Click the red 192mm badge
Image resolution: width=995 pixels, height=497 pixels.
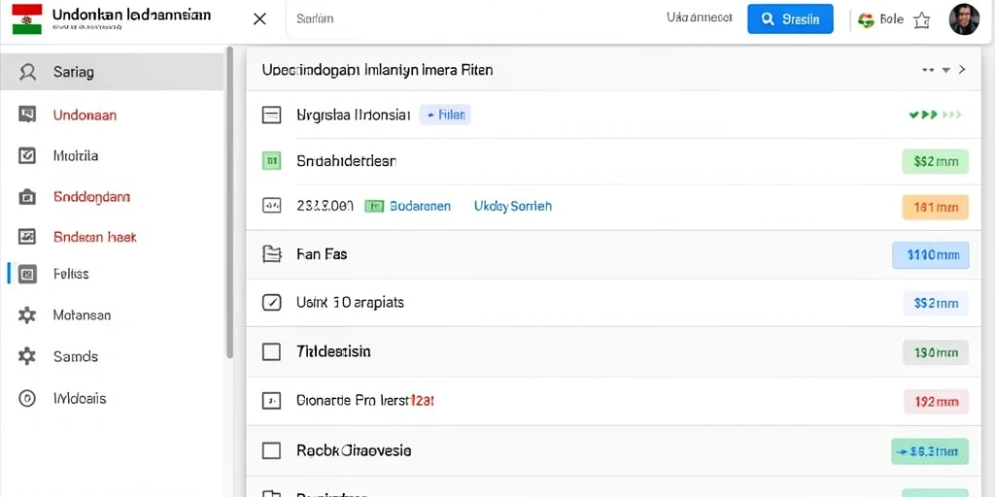(936, 401)
